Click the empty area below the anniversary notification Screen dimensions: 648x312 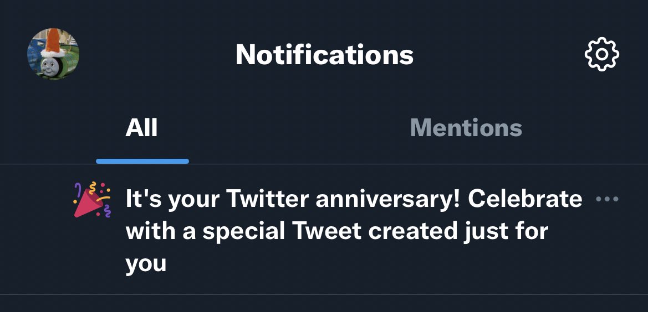pos(324,303)
